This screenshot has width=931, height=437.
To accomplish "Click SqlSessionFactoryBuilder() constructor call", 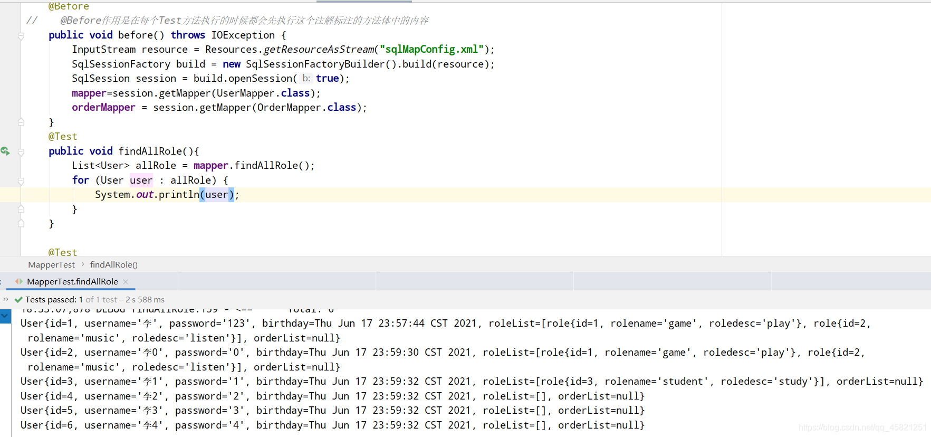I will (x=321, y=64).
